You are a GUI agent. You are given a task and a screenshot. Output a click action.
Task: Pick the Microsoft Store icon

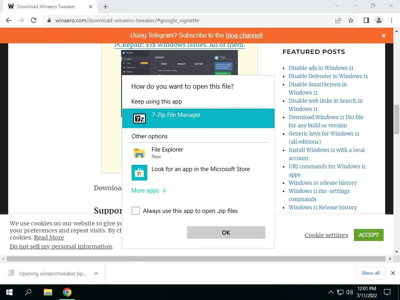point(139,173)
